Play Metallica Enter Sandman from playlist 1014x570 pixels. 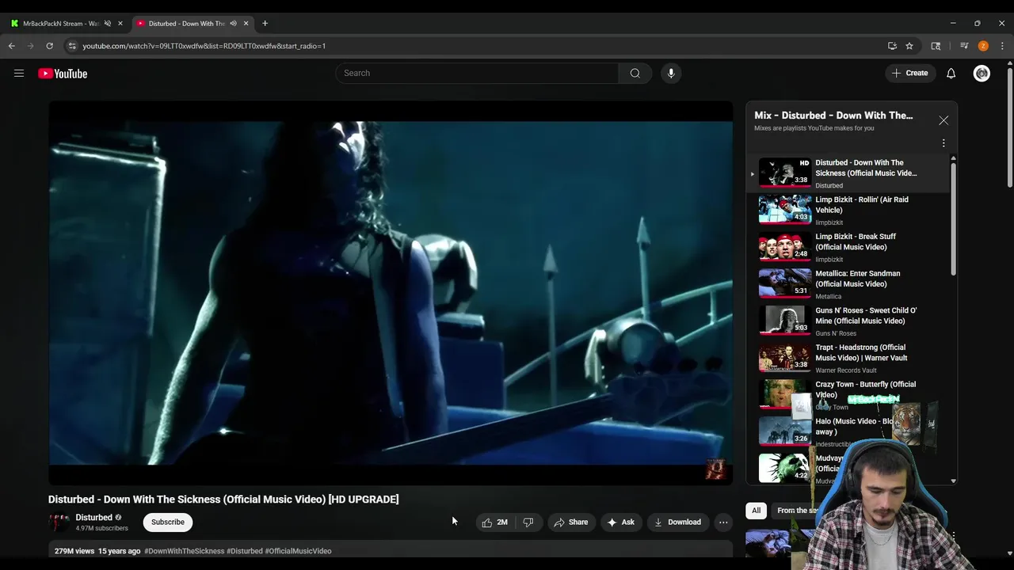pos(849,283)
